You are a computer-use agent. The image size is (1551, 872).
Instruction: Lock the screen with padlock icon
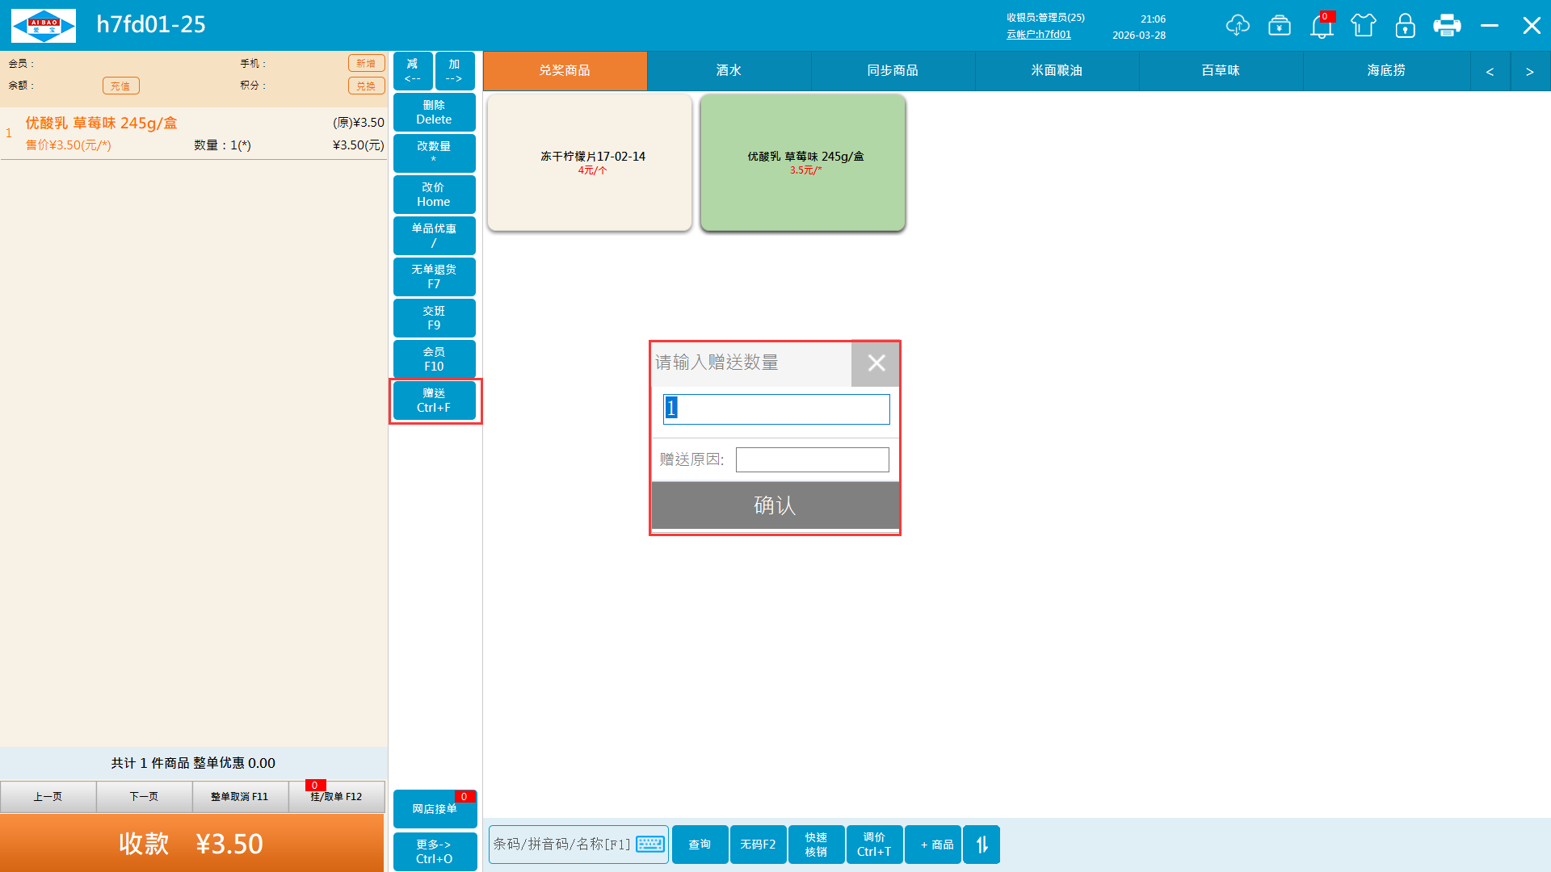pos(1405,26)
